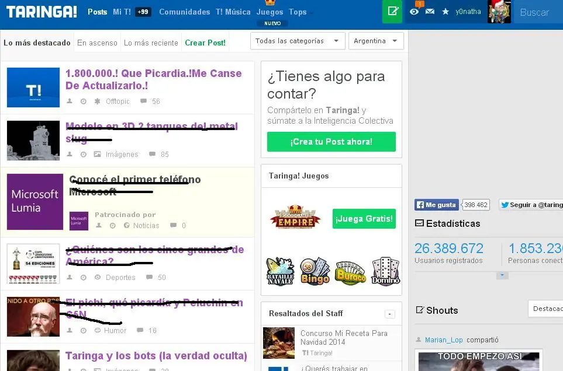Click comments icon beside 85
563x371 pixels.
pos(152,154)
